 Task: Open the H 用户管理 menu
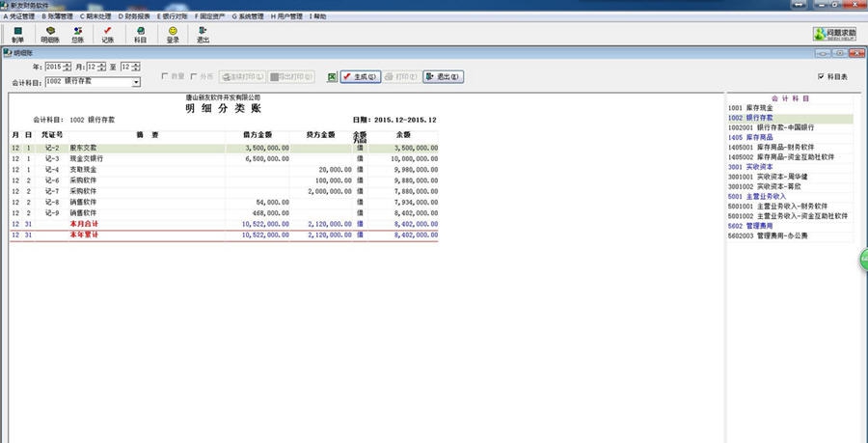coord(286,16)
